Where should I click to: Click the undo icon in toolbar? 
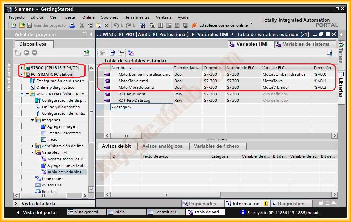(x=116, y=25)
